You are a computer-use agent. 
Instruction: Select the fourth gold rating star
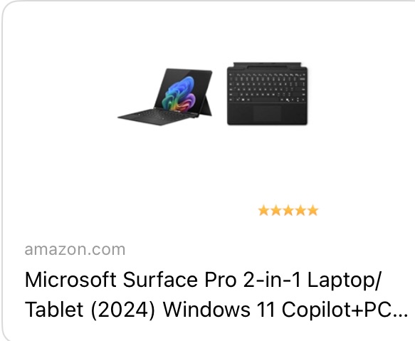tap(300, 211)
